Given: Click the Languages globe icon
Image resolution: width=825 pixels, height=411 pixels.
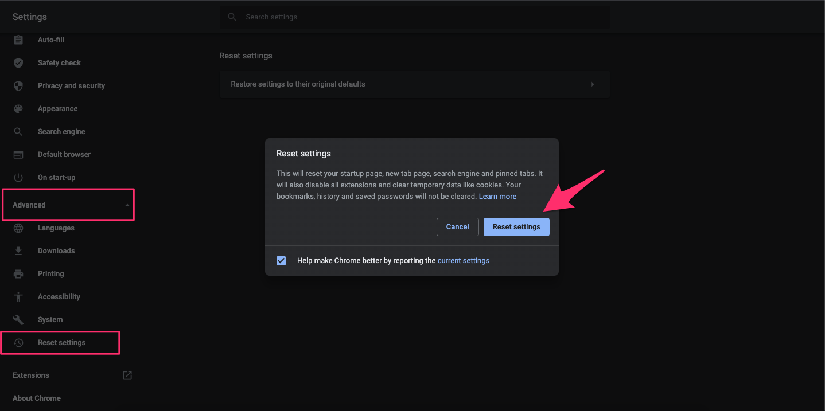Looking at the screenshot, I should pos(18,228).
